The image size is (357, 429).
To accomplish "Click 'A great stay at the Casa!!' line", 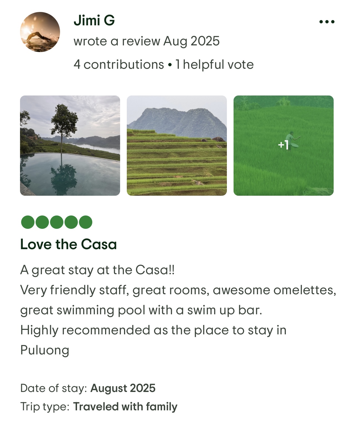I will click(x=97, y=270).
